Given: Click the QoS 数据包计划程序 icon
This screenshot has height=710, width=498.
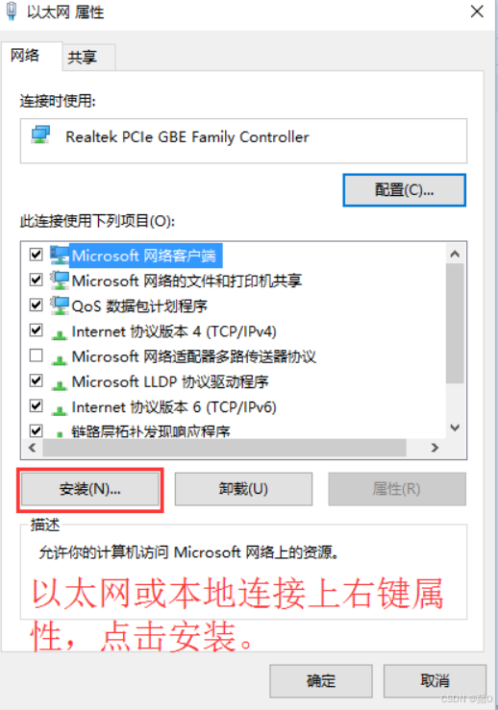Looking at the screenshot, I should [59, 306].
